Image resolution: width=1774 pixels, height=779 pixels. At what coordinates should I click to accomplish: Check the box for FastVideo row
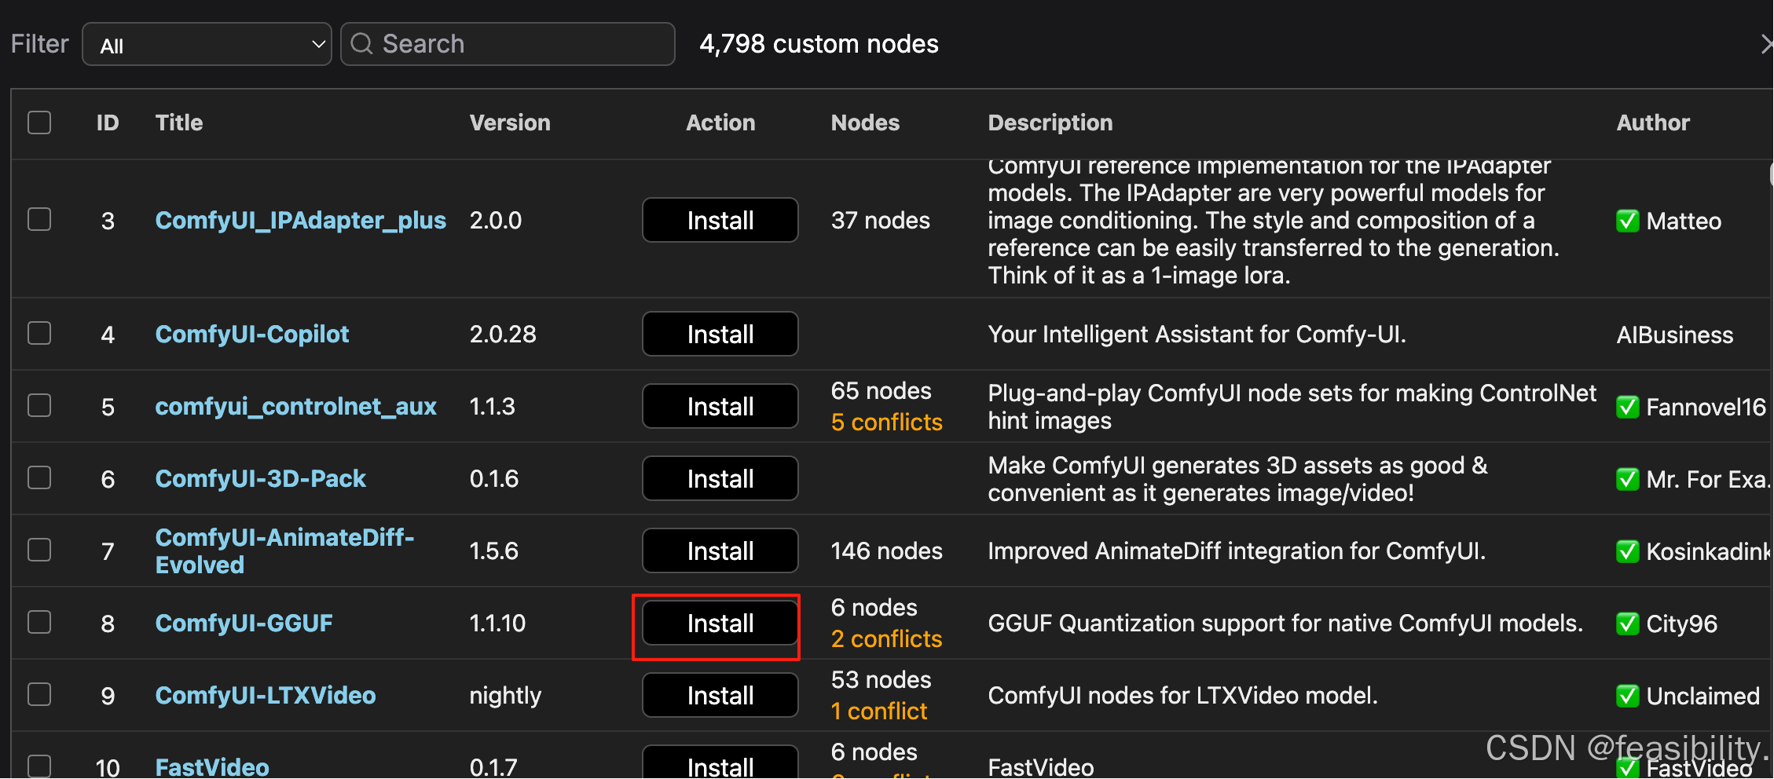click(39, 766)
